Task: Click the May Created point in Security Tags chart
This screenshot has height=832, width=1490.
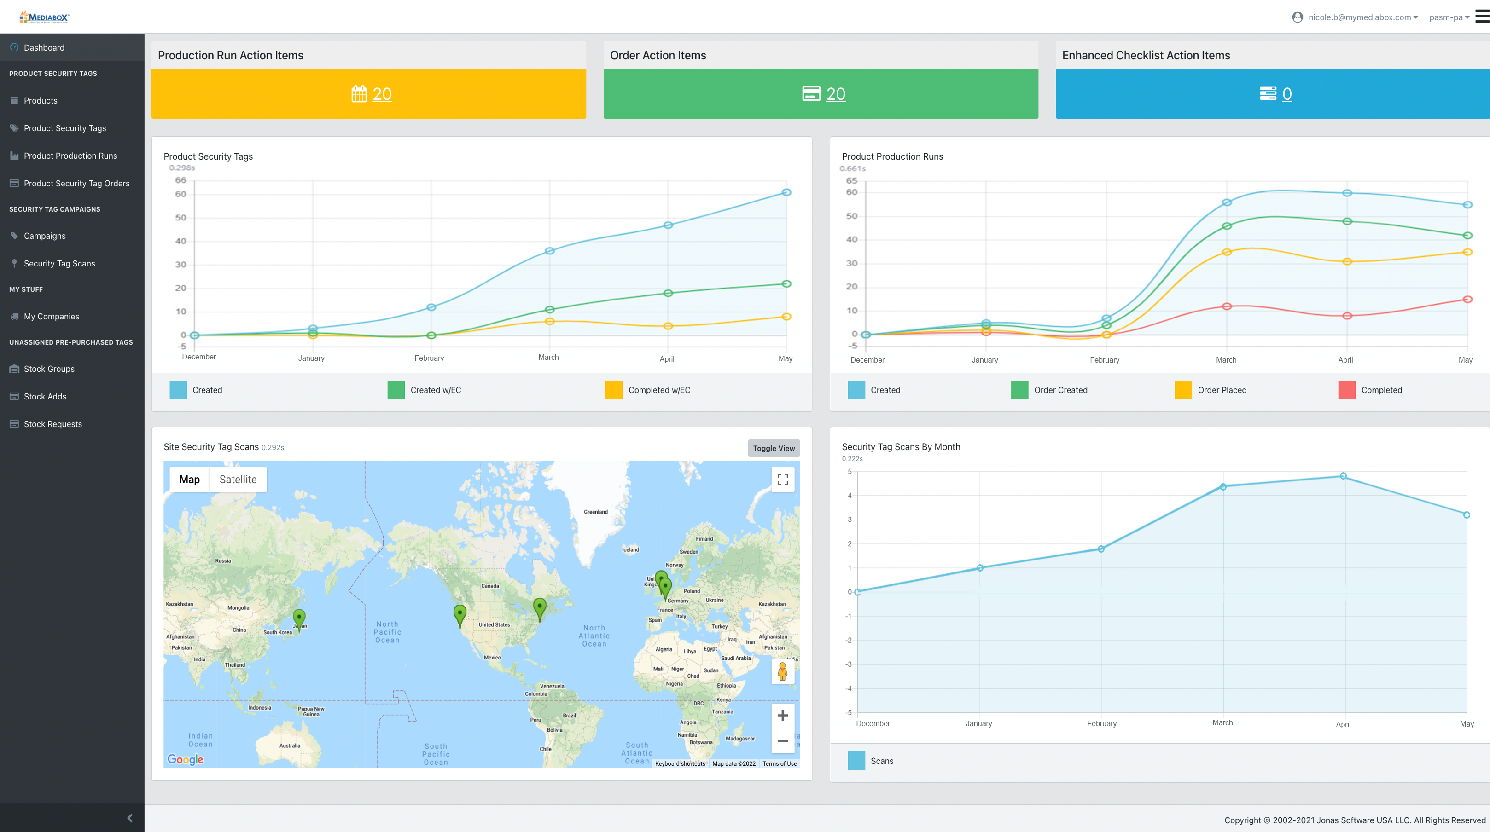Action: (786, 192)
